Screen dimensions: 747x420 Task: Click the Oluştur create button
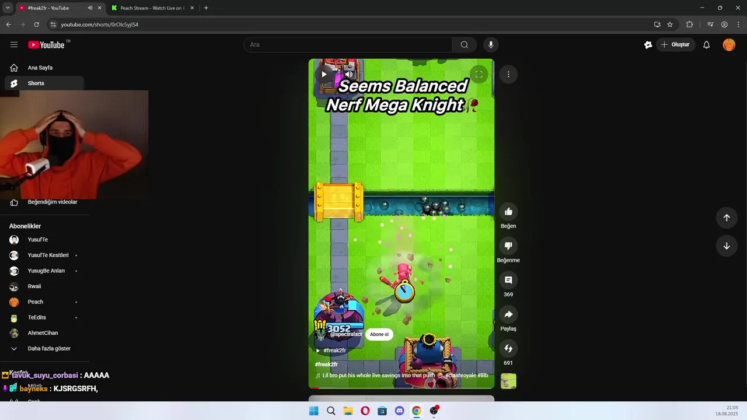click(675, 45)
